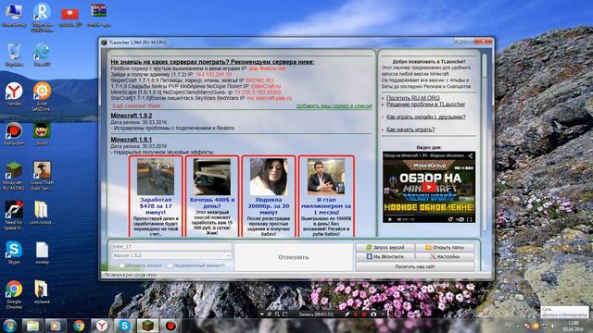Open the 'номер' text file on desktop
Screen dimensions: 593x333
pyautogui.click(x=42, y=253)
